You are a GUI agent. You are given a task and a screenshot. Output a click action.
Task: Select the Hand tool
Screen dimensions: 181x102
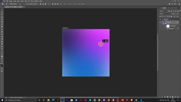2,56
